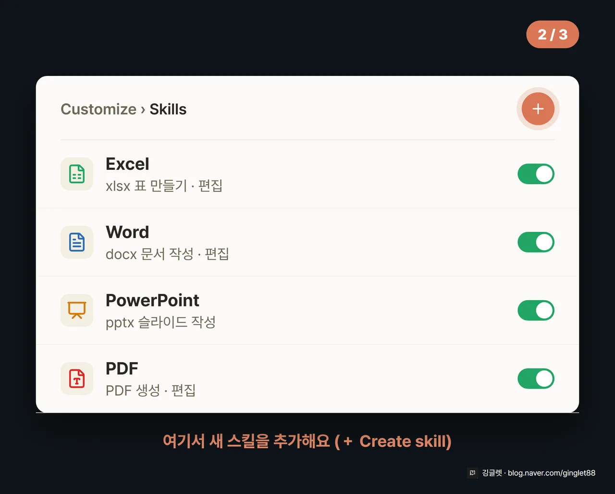This screenshot has width=615, height=494.
Task: Toggle the PowerPoint skill off
Action: pyautogui.click(x=536, y=311)
